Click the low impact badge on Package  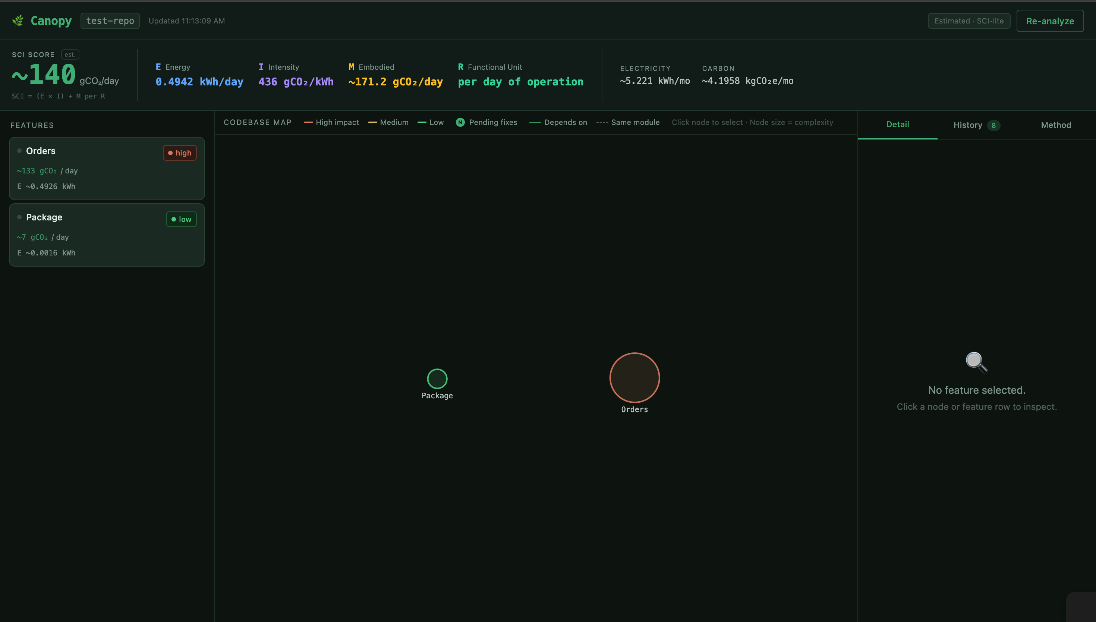pos(181,219)
